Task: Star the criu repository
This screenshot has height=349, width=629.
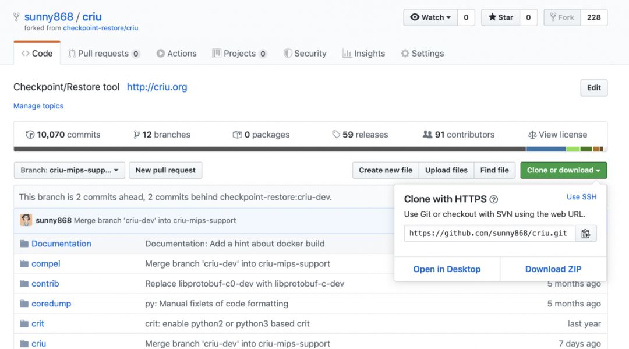Action: [x=501, y=17]
